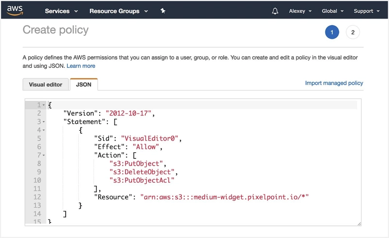Click the AWS logo icon
This screenshot has height=238, width=389.
[x=15, y=10]
